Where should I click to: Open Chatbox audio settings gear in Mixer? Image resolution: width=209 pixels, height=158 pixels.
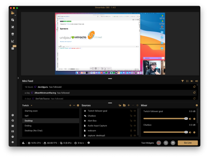click(x=194, y=132)
